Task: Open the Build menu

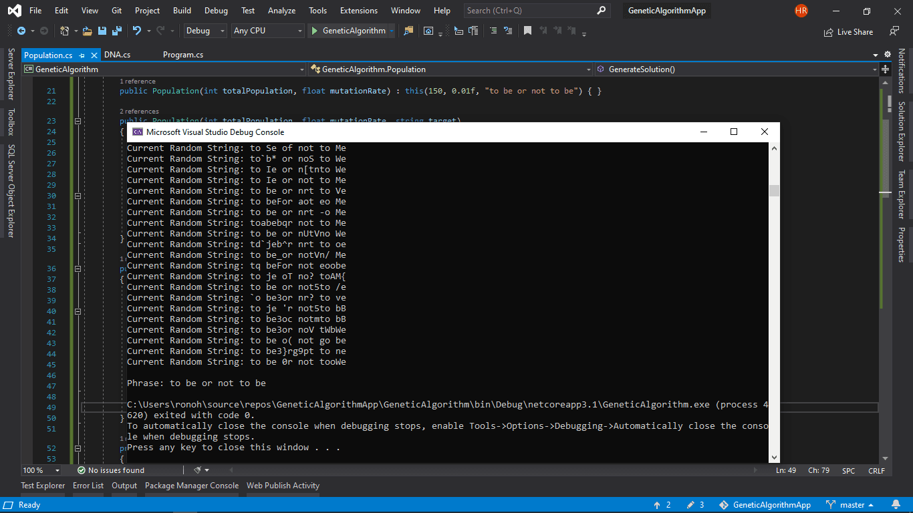Action: tap(182, 11)
